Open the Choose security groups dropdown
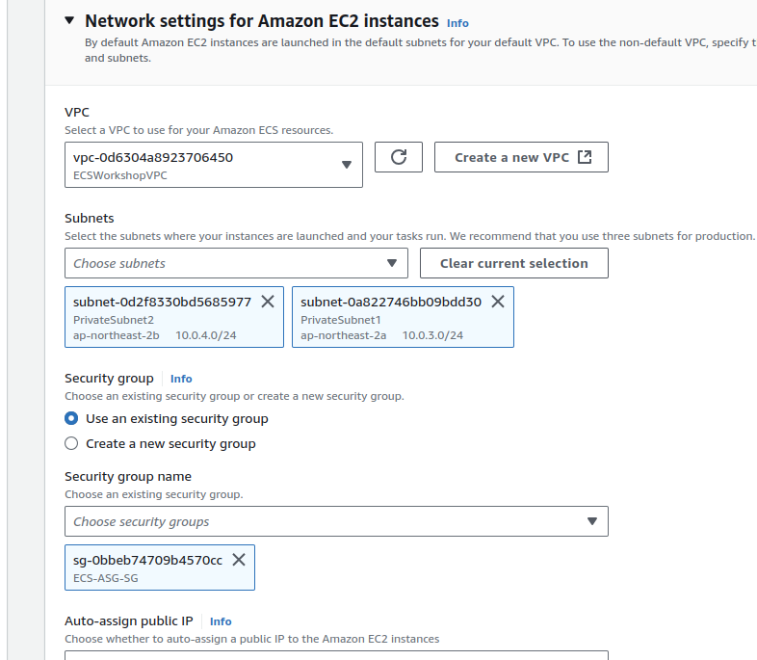The height and width of the screenshot is (660, 757). click(336, 521)
